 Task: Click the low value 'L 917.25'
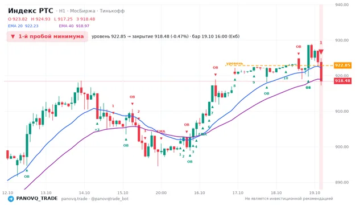click(63, 19)
